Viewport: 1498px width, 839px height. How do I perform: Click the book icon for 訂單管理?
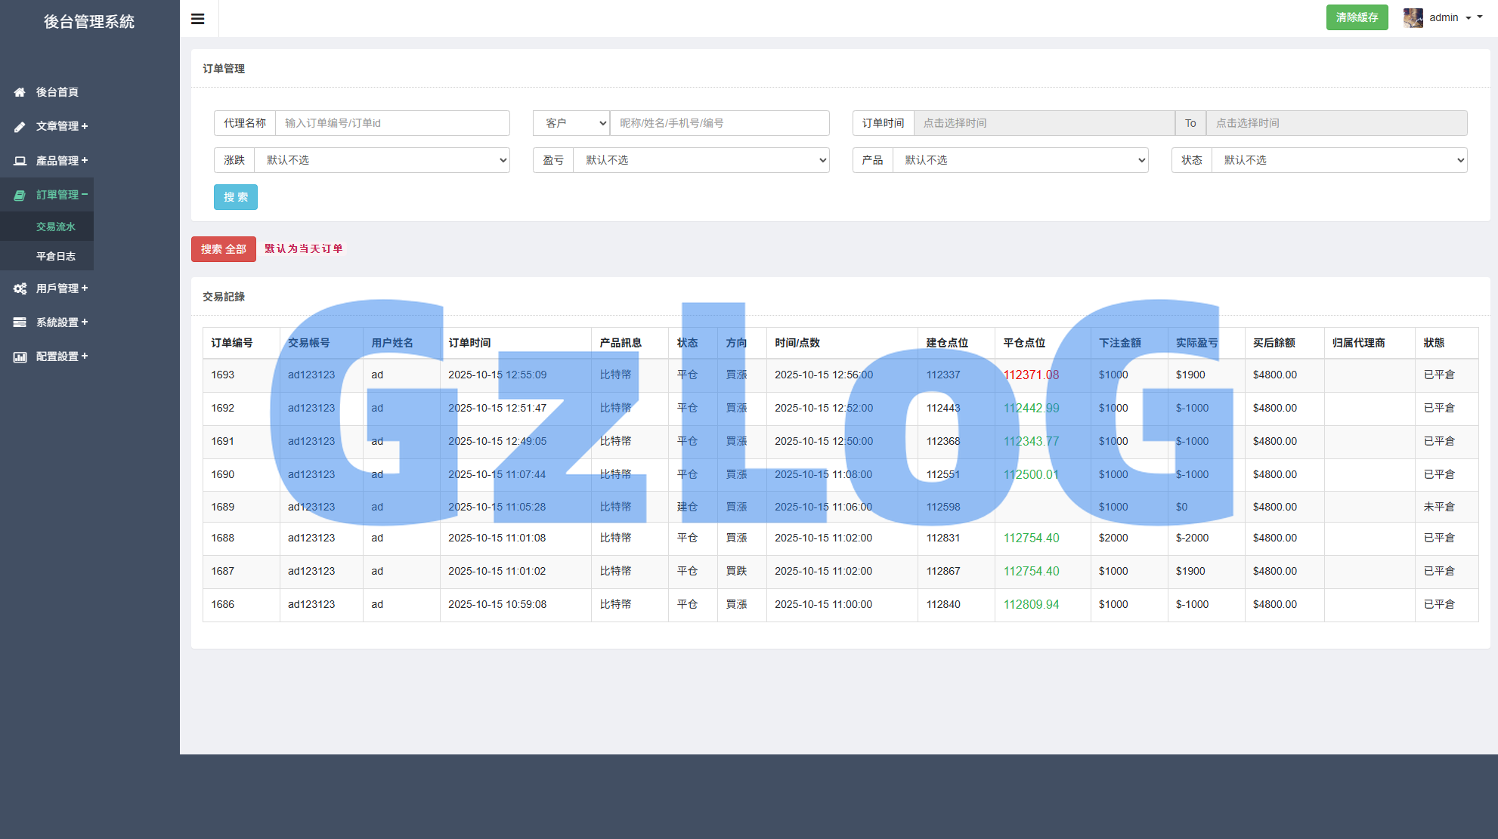click(20, 195)
